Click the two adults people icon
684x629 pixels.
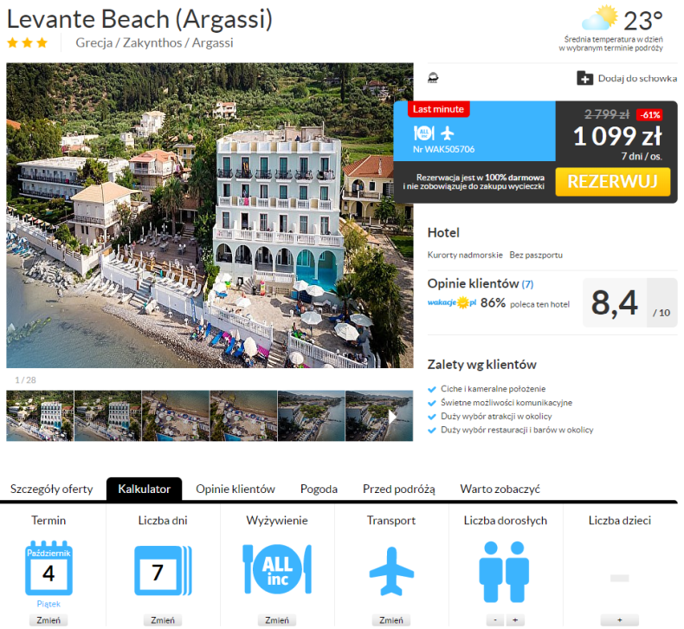click(x=504, y=571)
